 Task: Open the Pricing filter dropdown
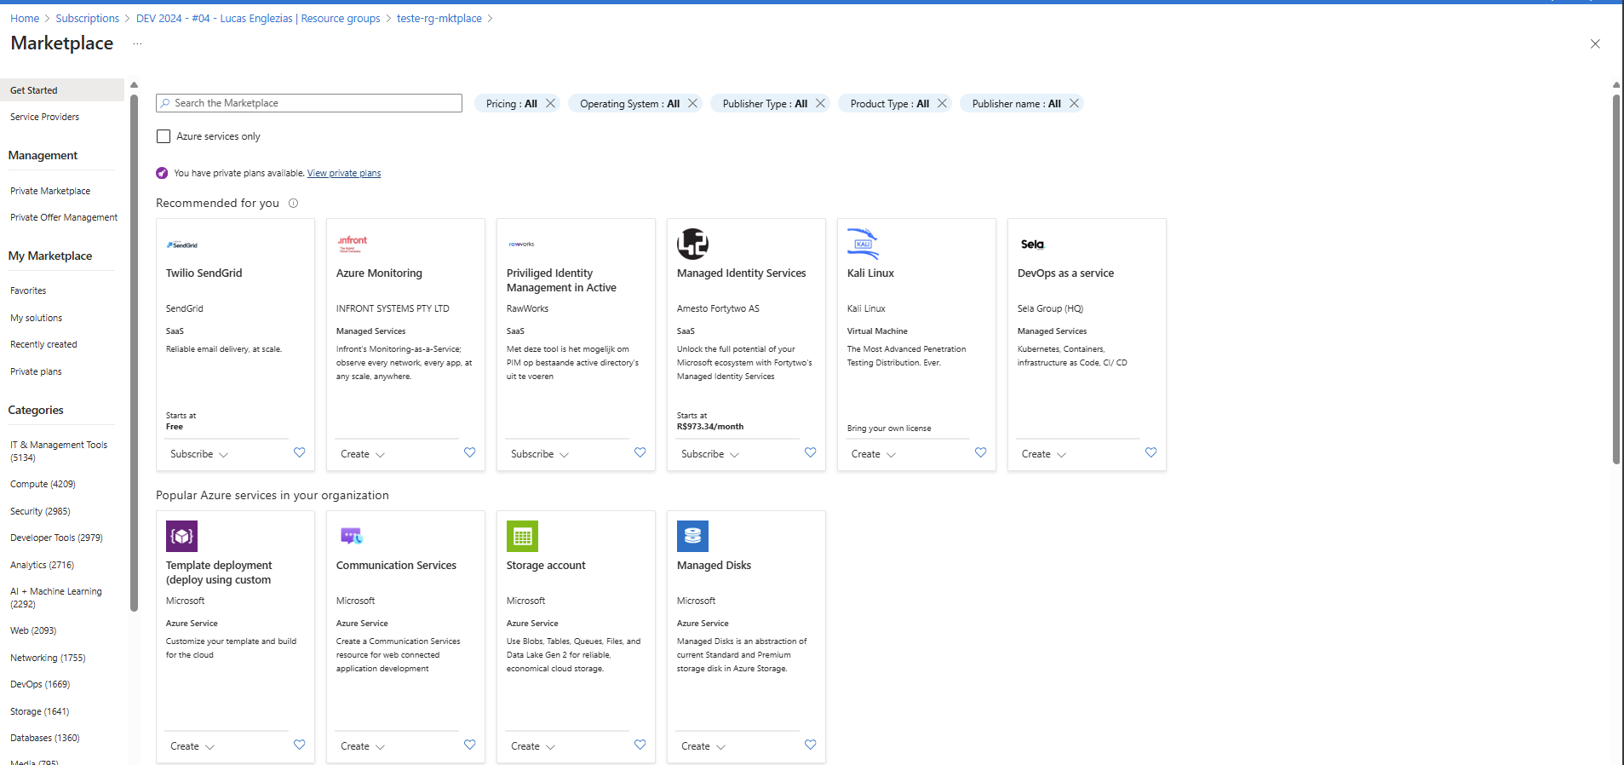pos(511,104)
